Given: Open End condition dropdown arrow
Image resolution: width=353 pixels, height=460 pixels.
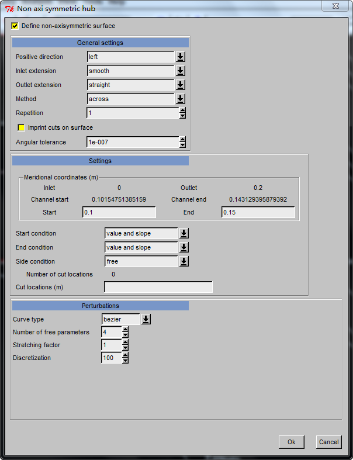Looking at the screenshot, I should pyautogui.click(x=184, y=247).
